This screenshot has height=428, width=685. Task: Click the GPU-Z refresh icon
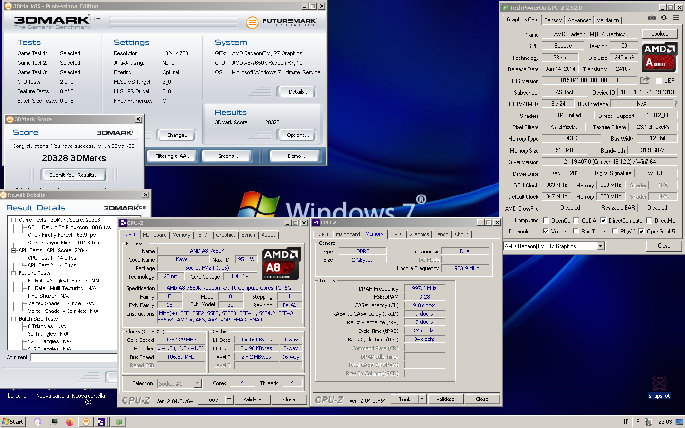pyautogui.click(x=664, y=18)
